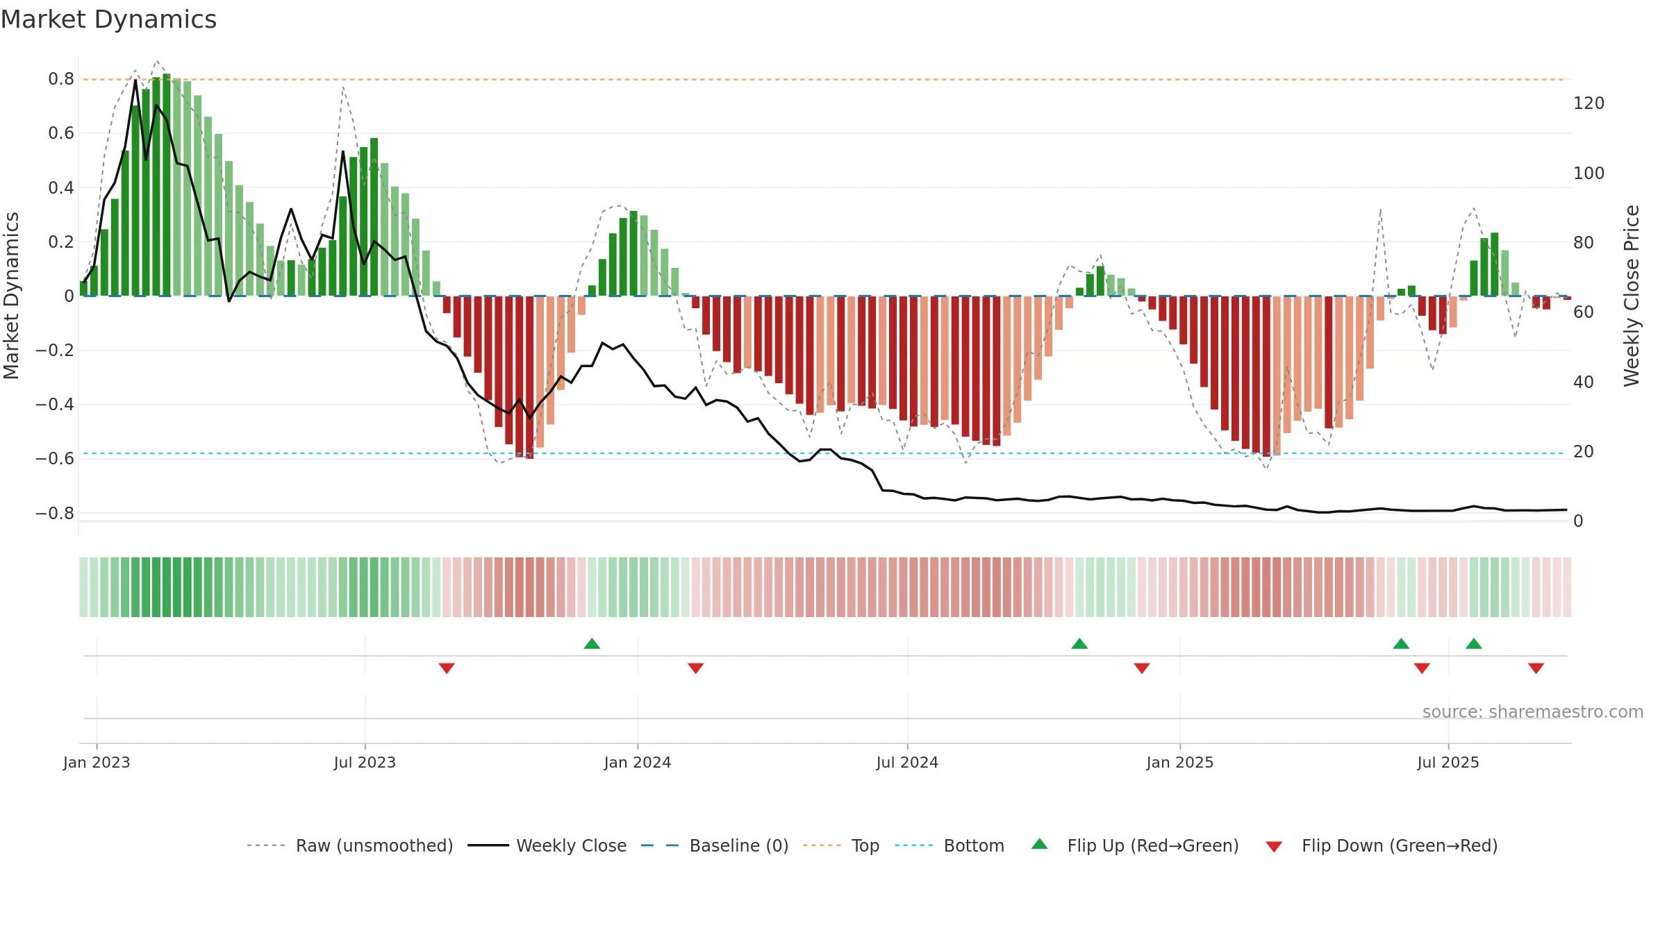Click the dark green heat strip segment in early 2023
Screen dimensions: 1667x937
tap(167, 586)
